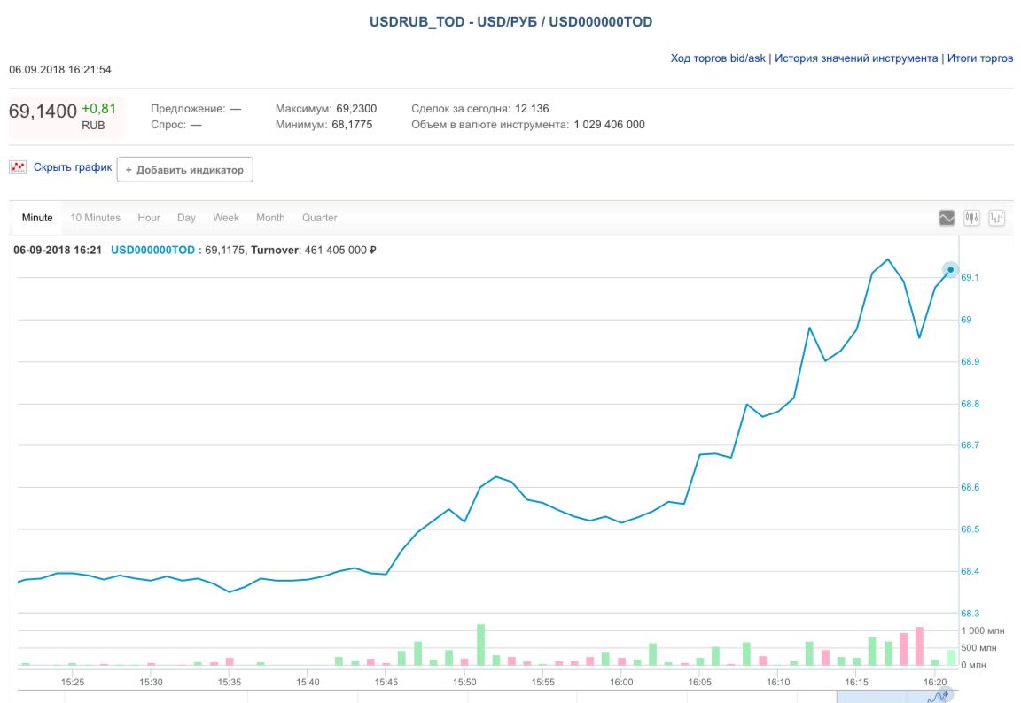Click the Предложение label

click(x=188, y=109)
